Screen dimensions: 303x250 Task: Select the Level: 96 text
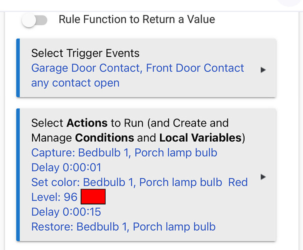(54, 197)
